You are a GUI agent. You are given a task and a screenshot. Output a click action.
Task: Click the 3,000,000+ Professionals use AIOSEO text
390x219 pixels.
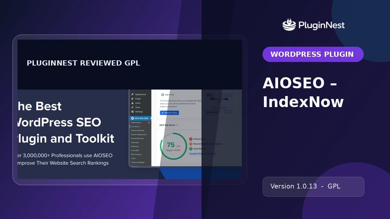(65, 159)
